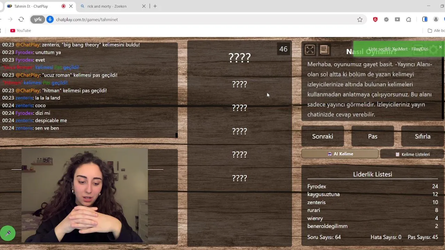
Task: Reload the page
Action: tap(21, 19)
